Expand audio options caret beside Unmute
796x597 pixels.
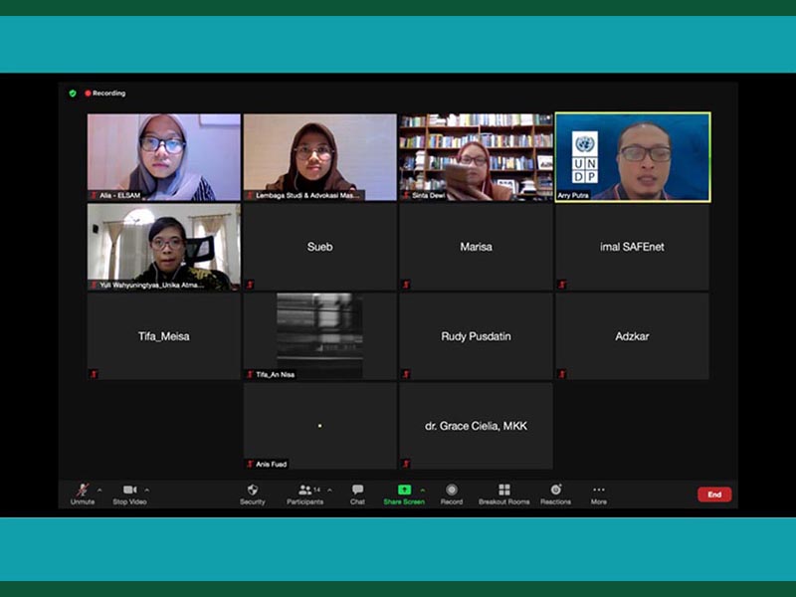tap(99, 490)
